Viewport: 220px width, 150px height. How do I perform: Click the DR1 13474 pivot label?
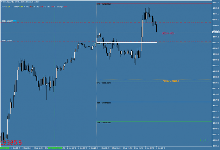coord(104,4)
